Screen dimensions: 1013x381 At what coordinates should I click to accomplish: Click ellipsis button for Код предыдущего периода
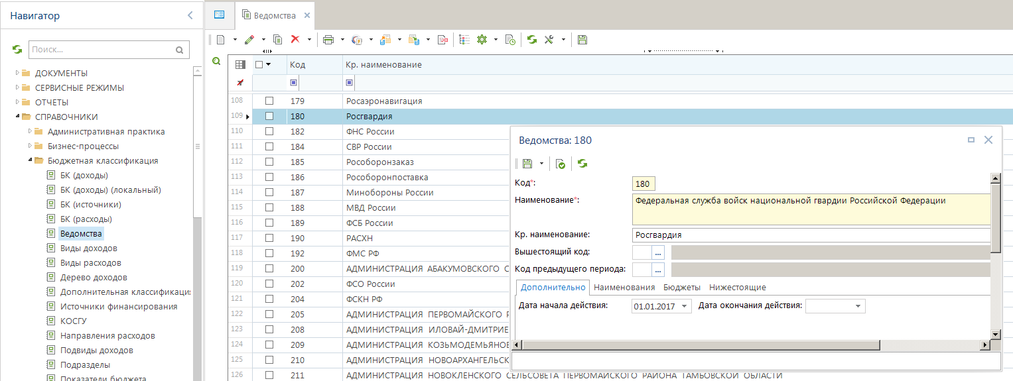coord(658,270)
